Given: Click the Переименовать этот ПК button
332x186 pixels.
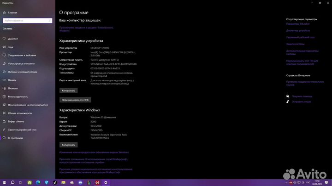Looking at the screenshot, I should tap(75, 100).
